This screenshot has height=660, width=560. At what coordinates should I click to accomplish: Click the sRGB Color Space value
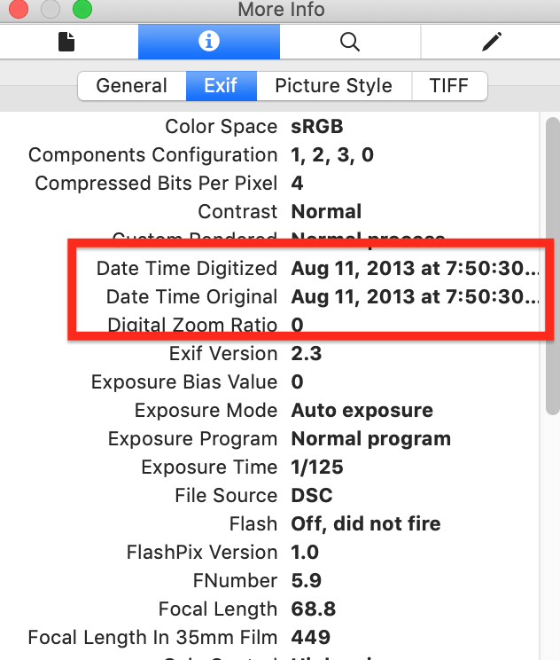(316, 126)
